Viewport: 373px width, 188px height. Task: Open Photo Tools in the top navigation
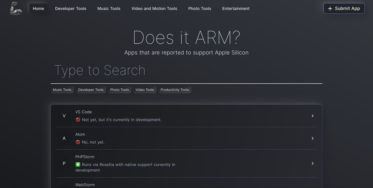tap(200, 8)
